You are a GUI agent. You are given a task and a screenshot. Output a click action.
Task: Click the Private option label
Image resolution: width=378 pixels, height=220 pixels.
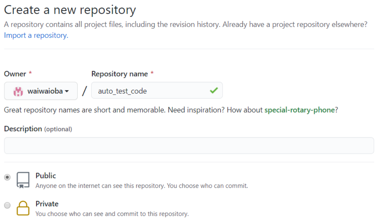pyautogui.click(x=47, y=204)
